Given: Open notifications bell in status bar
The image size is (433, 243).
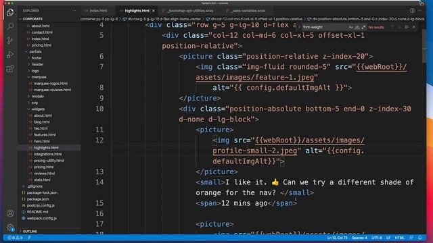Looking at the screenshot, I should point(419,238).
